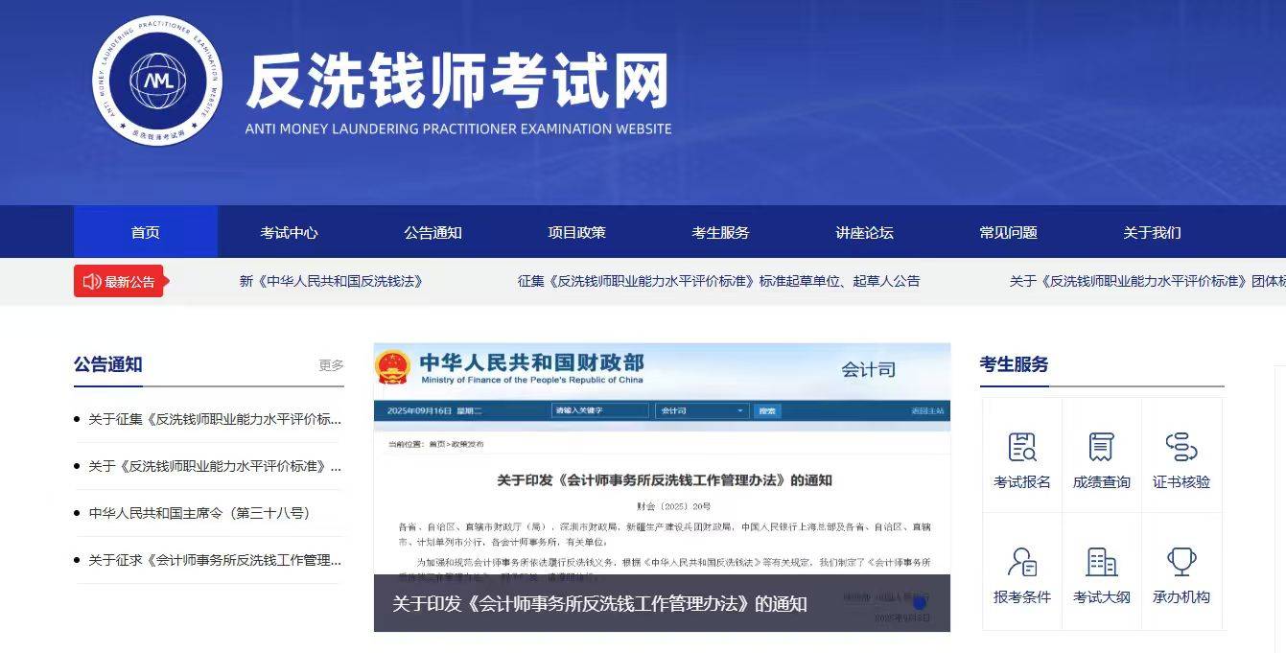Open scrolling announcement 新《中华人民共和国反洗钱法》
The width and height of the screenshot is (1286, 653).
coord(331,281)
